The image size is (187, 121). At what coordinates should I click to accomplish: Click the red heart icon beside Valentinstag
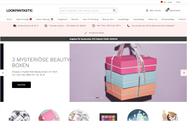tap(31, 19)
